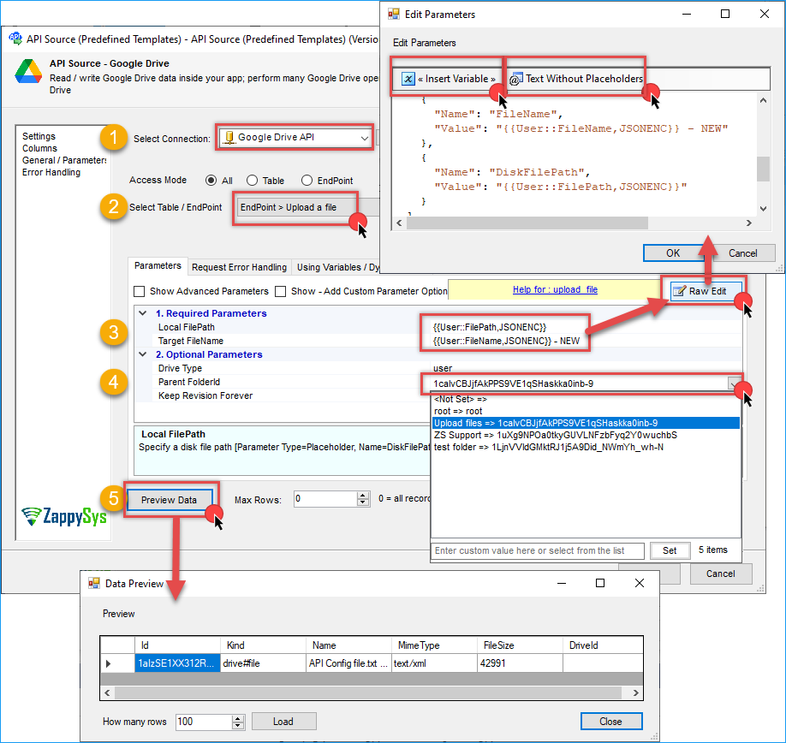This screenshot has height=743, width=786.
Task: Enable Show Advanced Parameters checkbox
Action: tap(140, 291)
